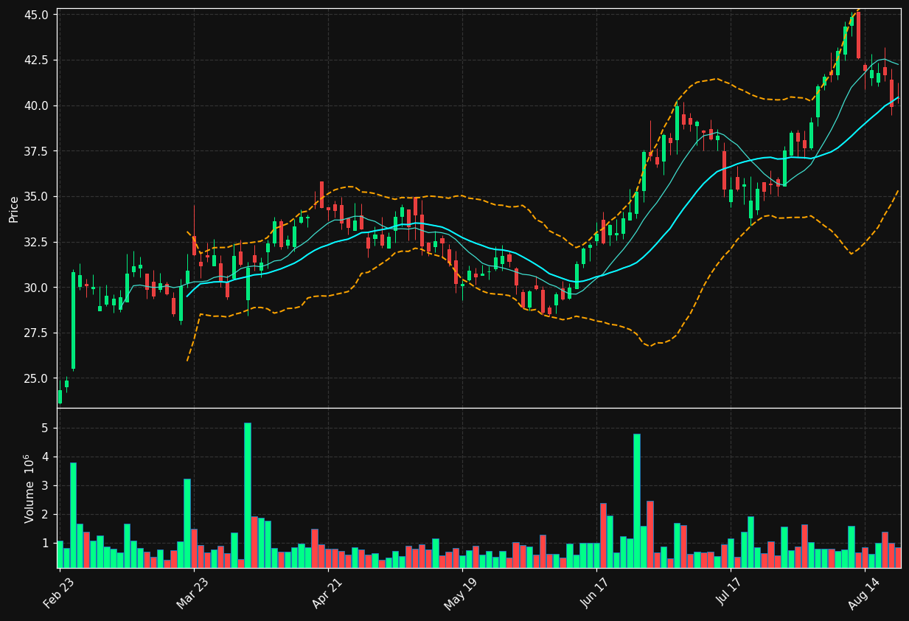
Task: Select the 45.0 price tick label
Action: (37, 15)
